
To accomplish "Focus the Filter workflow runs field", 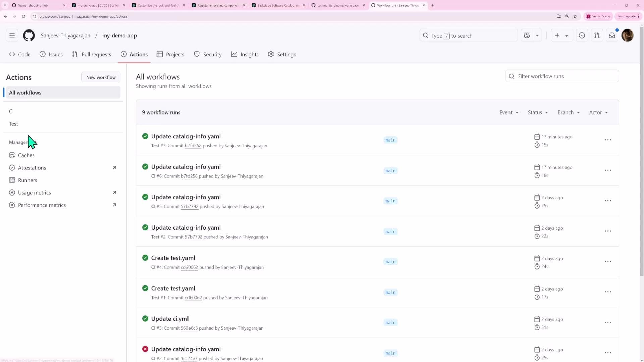I will [562, 76].
